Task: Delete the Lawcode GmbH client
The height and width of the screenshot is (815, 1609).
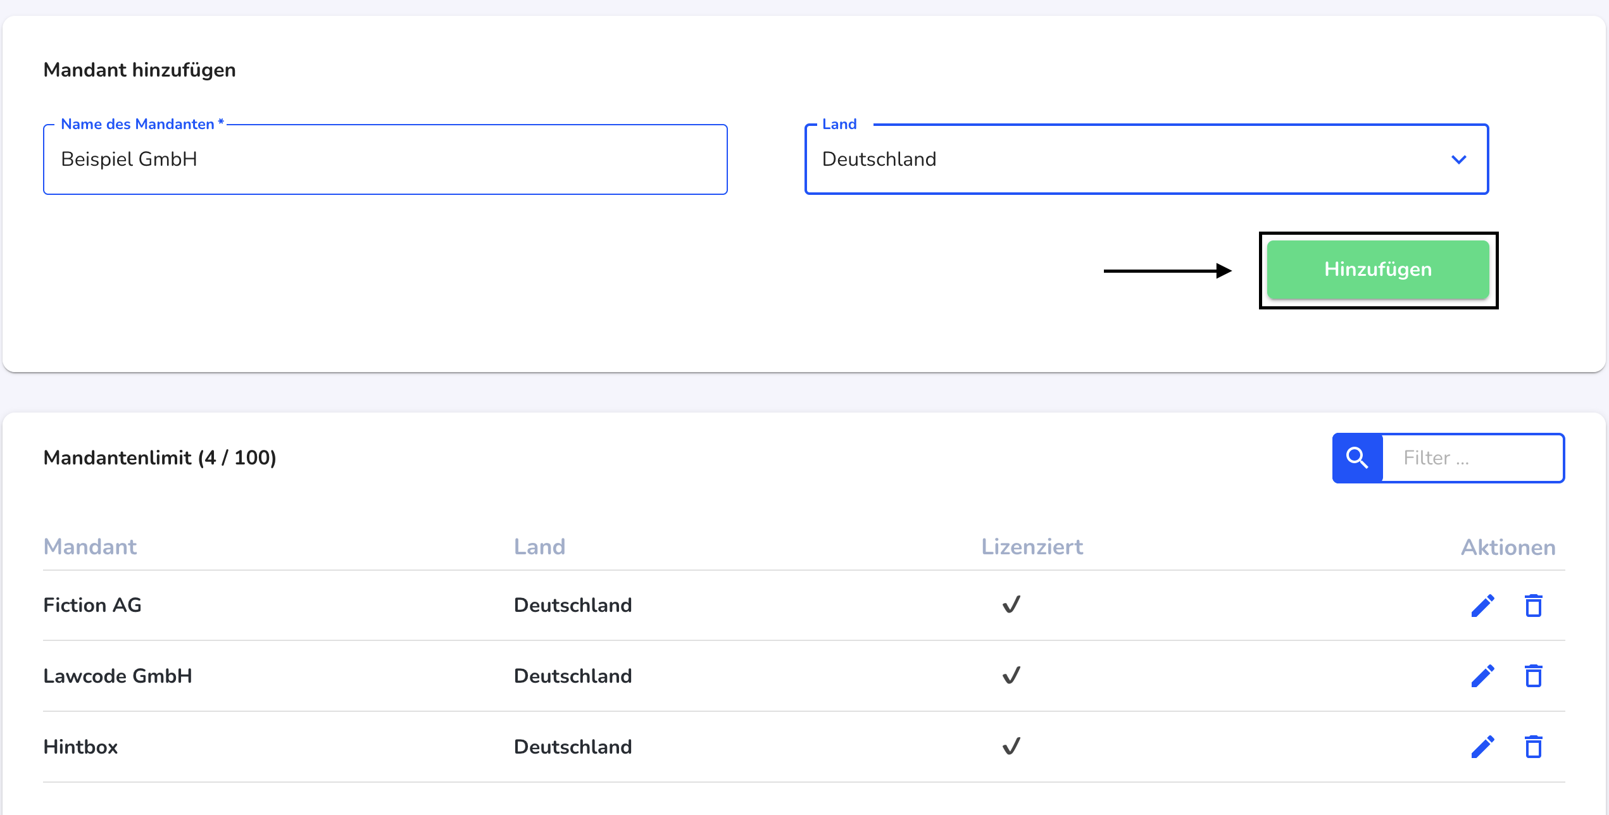Action: (1533, 676)
